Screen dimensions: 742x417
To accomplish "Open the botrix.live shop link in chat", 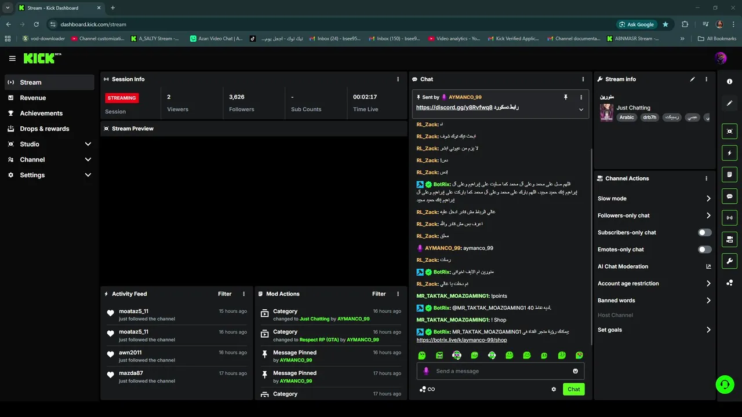I will point(461,340).
